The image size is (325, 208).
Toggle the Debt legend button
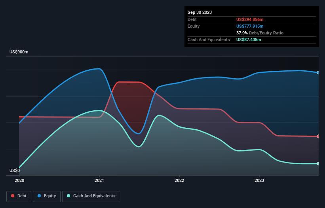pyautogui.click(x=19, y=196)
